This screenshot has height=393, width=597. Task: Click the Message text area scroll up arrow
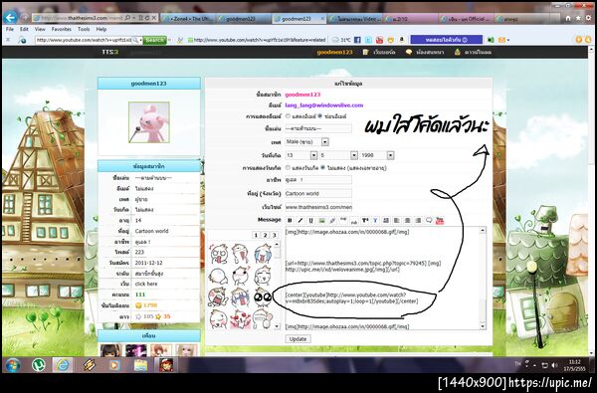coord(483,231)
